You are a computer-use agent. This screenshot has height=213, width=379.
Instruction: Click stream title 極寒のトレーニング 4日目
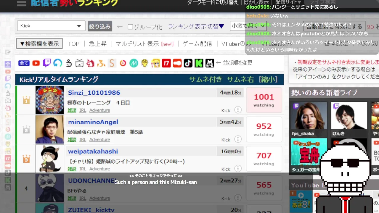[99, 103]
